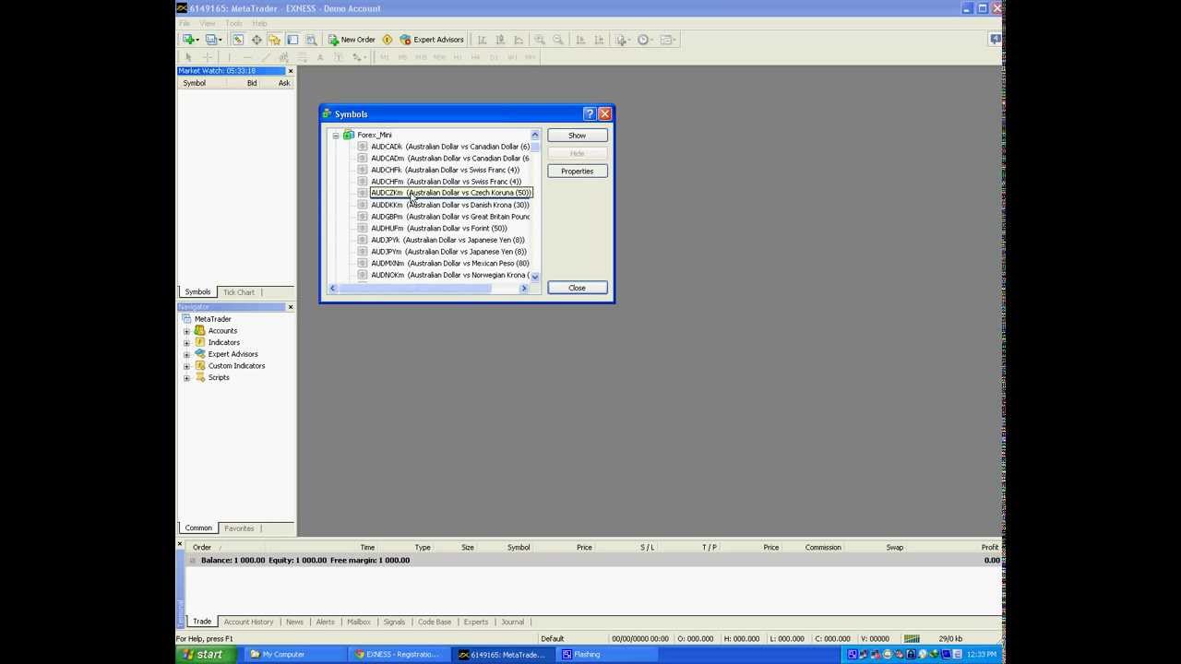This screenshot has width=1181, height=664.
Task: Select AUDGBPm symbol row
Action: 450,217
